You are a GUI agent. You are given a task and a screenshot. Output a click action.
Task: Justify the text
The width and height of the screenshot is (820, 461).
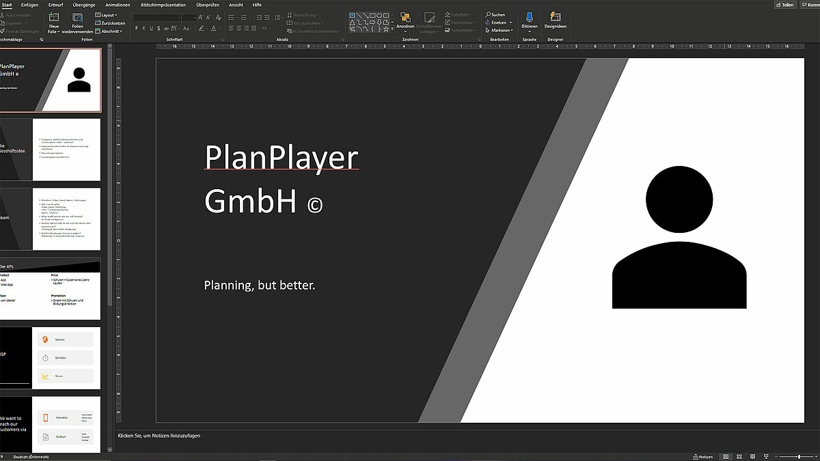(254, 28)
